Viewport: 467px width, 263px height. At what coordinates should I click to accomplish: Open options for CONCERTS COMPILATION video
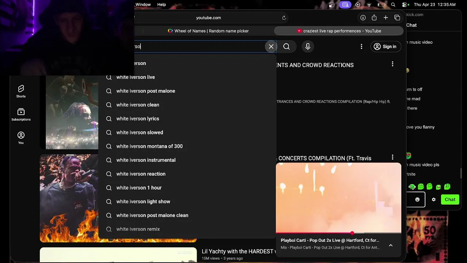tap(393, 157)
